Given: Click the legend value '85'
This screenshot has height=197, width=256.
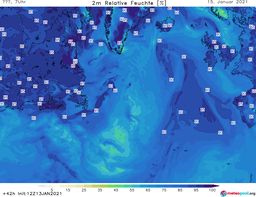Looking at the screenshot, I should 180,190.
